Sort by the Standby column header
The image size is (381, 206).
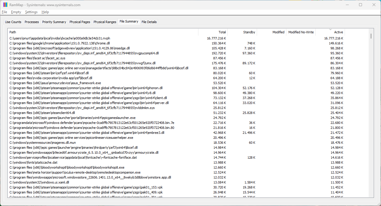(242, 32)
